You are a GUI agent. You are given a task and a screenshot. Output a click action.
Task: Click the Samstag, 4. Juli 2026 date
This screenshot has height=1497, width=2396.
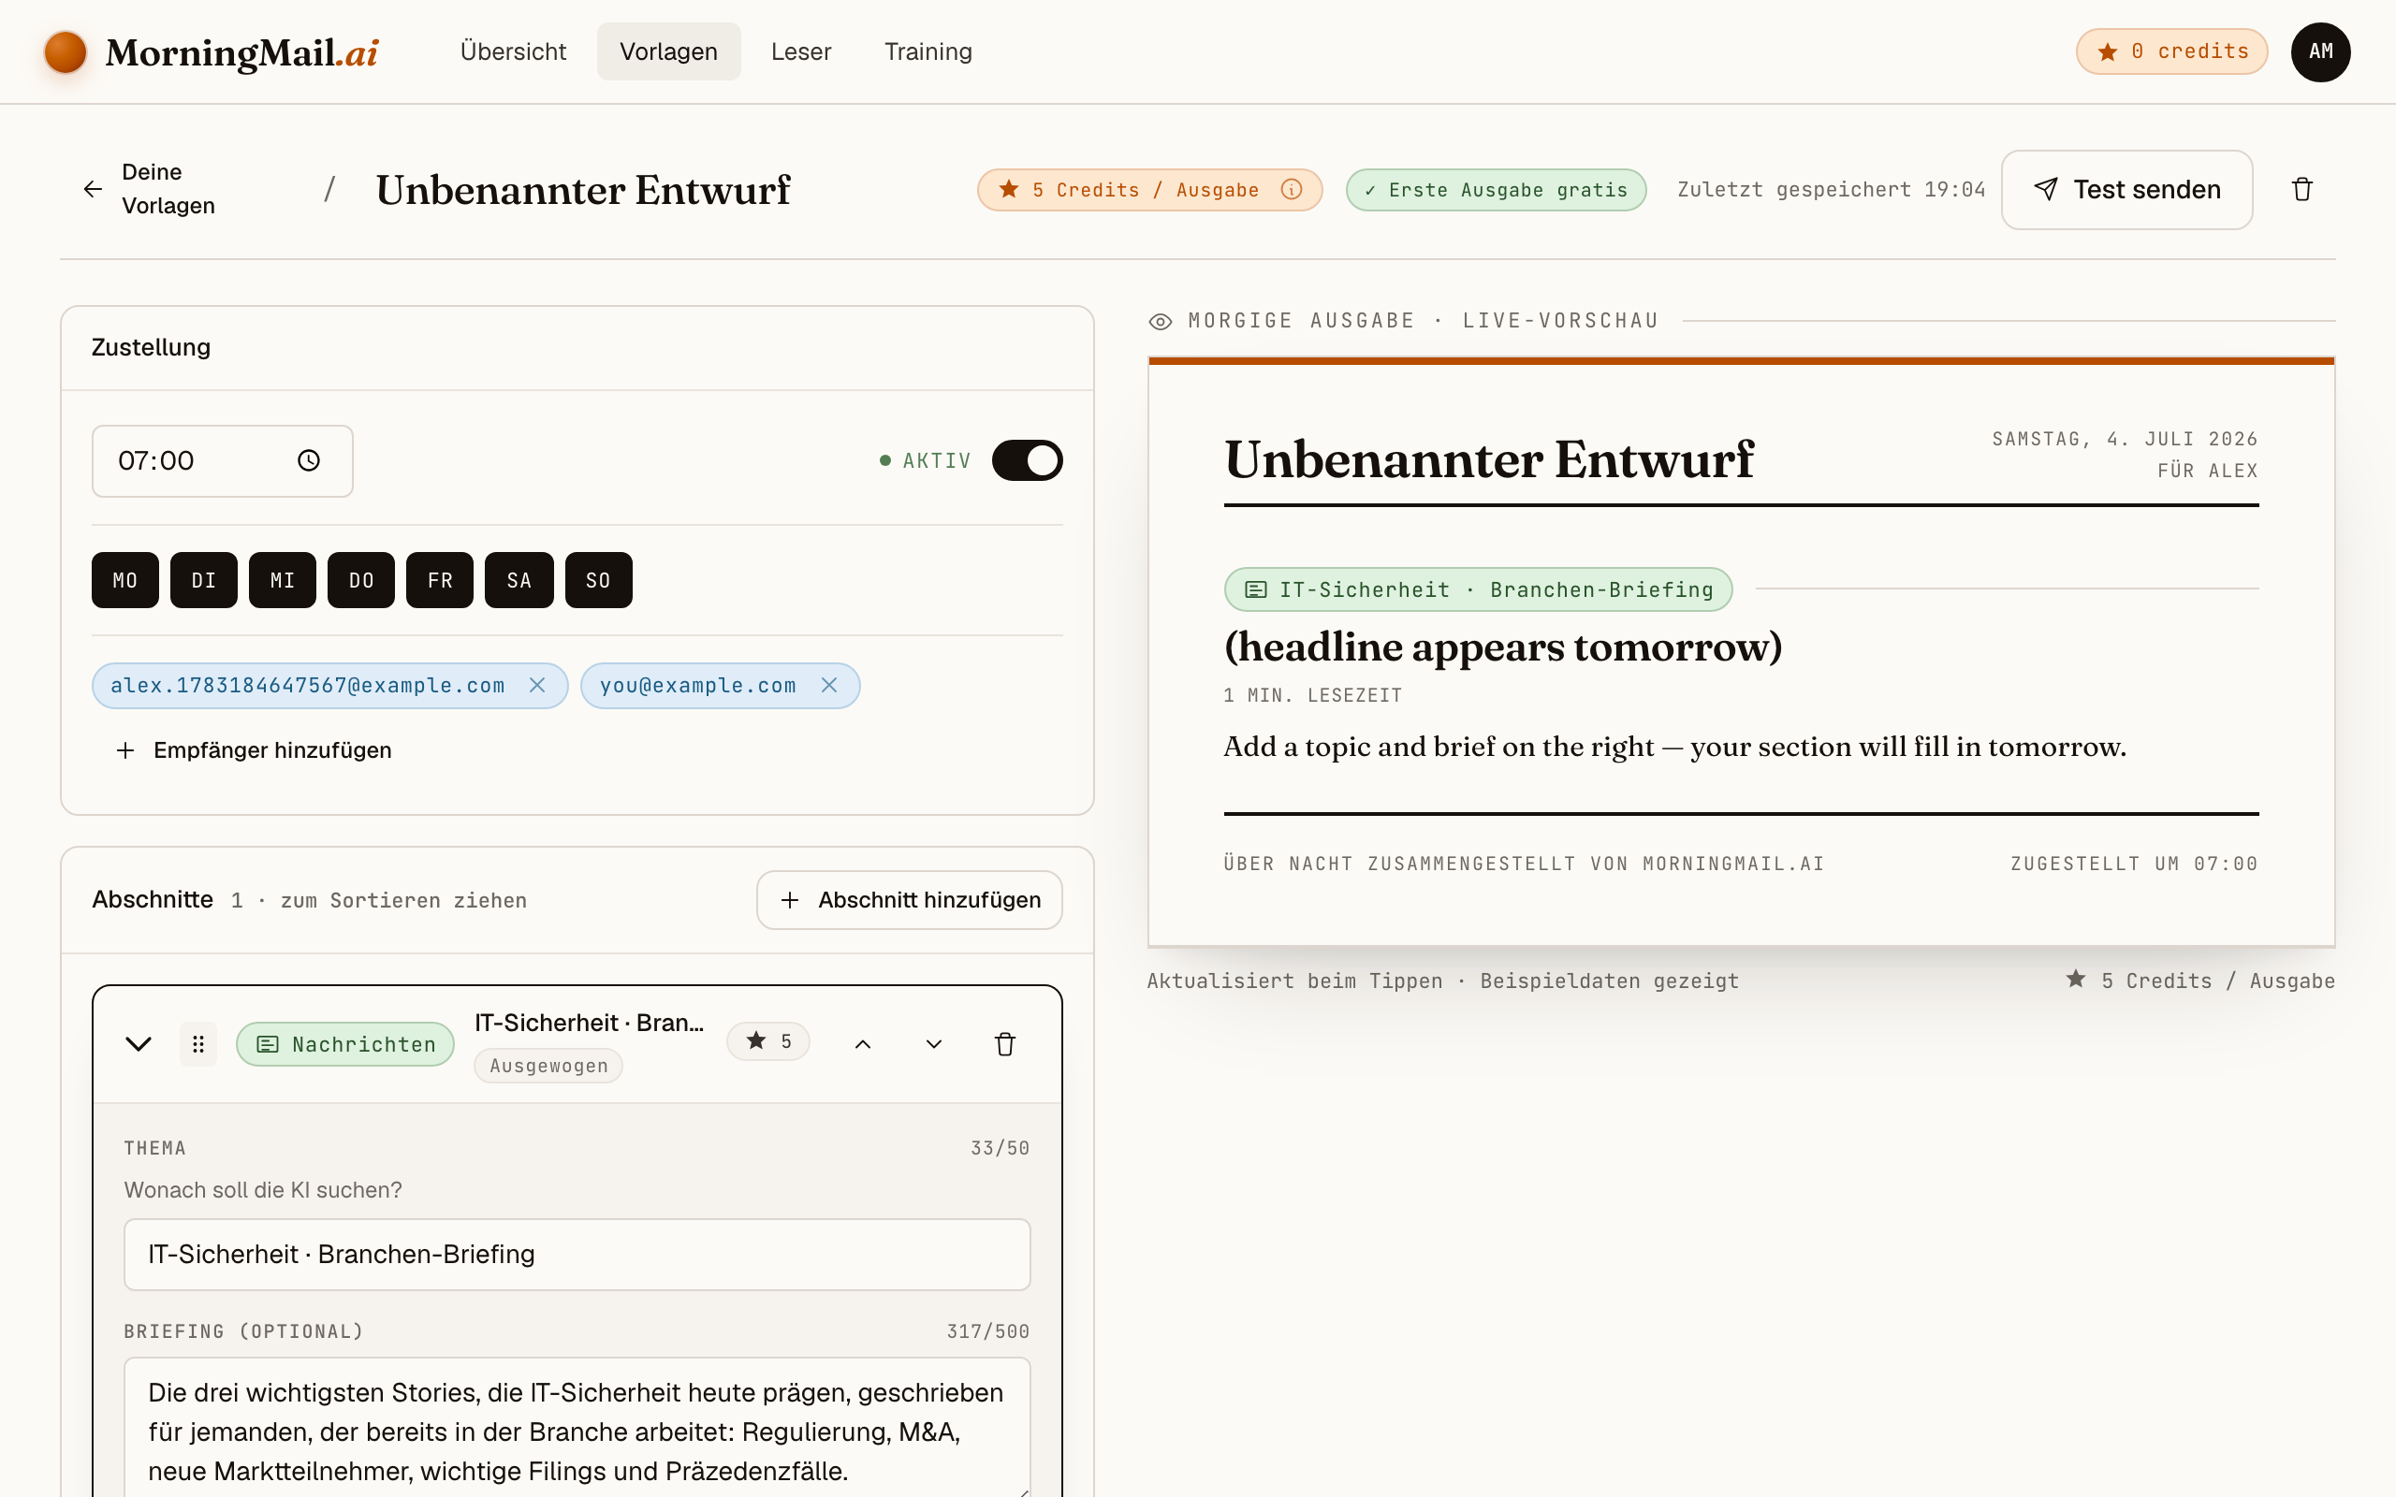(x=2125, y=439)
